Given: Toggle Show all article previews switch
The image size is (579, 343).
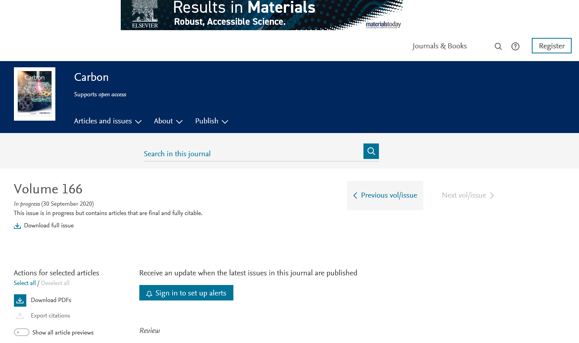Looking at the screenshot, I should [x=22, y=332].
